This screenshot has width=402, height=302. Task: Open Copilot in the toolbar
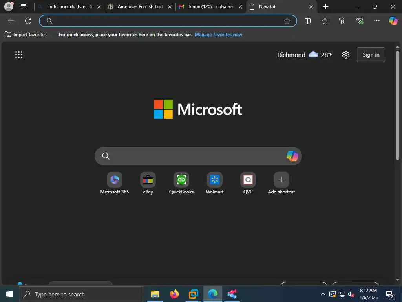[393, 21]
